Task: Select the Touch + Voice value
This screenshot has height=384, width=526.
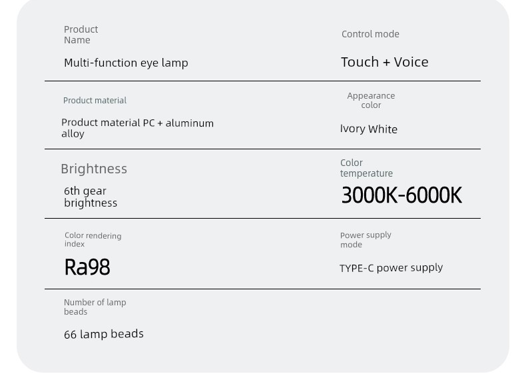Action: [384, 62]
